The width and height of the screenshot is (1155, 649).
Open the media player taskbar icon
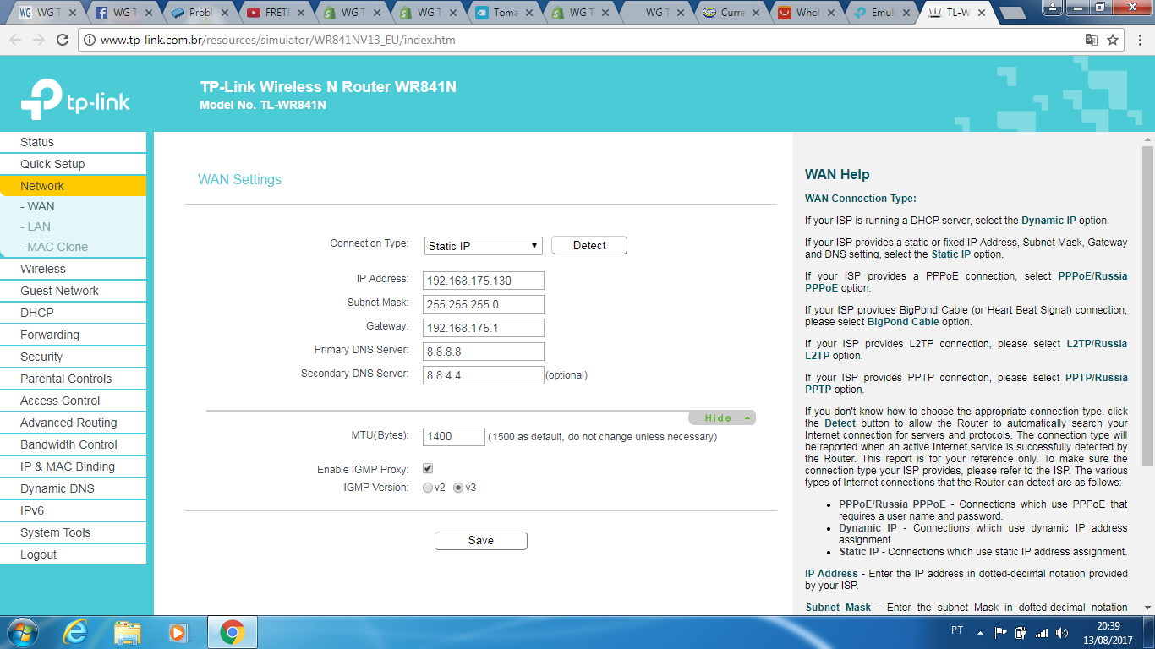coord(178,632)
